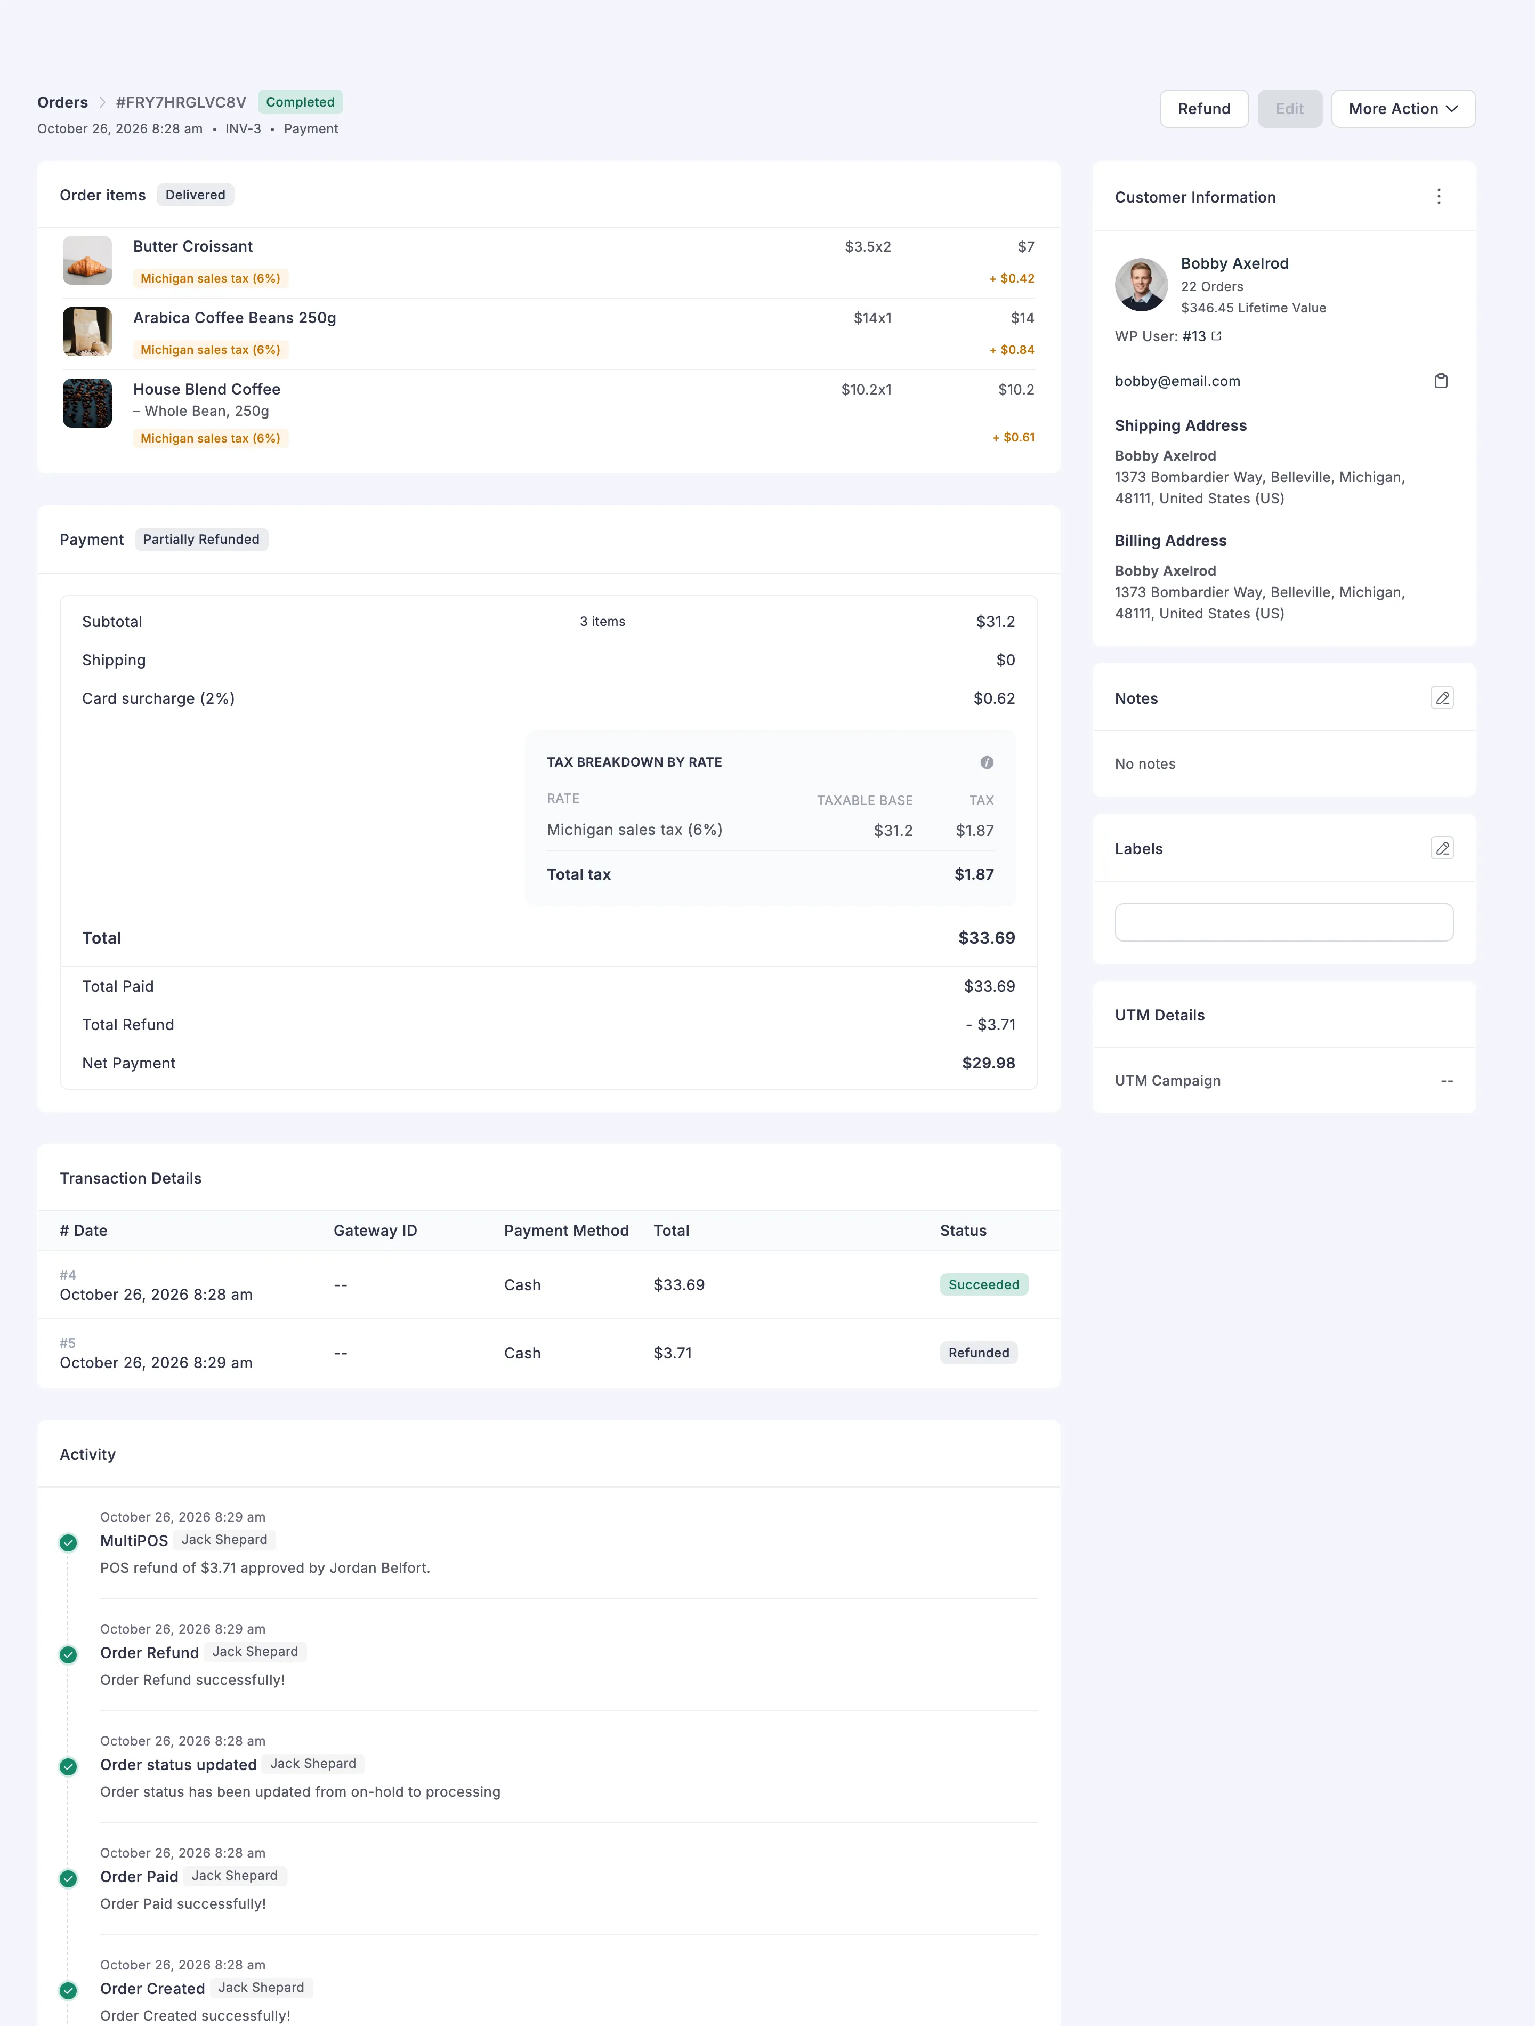Click the Bobby Axelrod customer name heading
This screenshot has height=2026, width=1535.
[1234, 264]
